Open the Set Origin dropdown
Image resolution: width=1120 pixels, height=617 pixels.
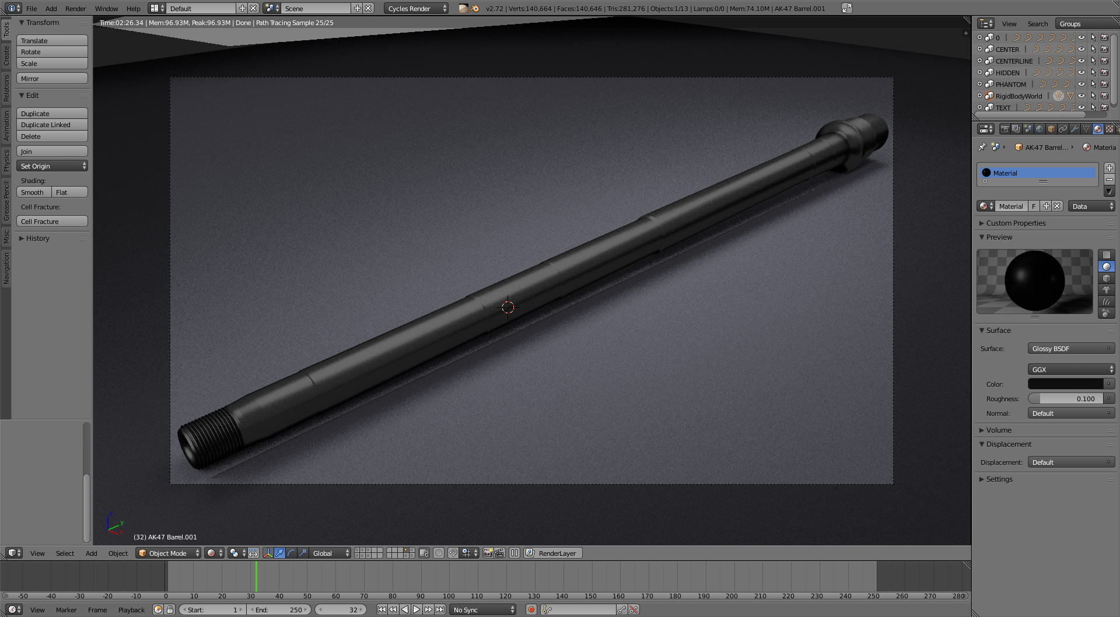pyautogui.click(x=52, y=166)
